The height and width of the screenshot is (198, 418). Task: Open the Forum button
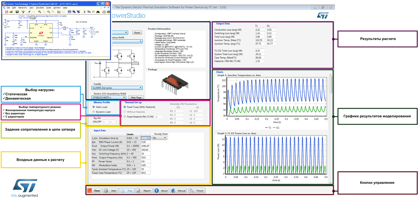click(x=197, y=190)
